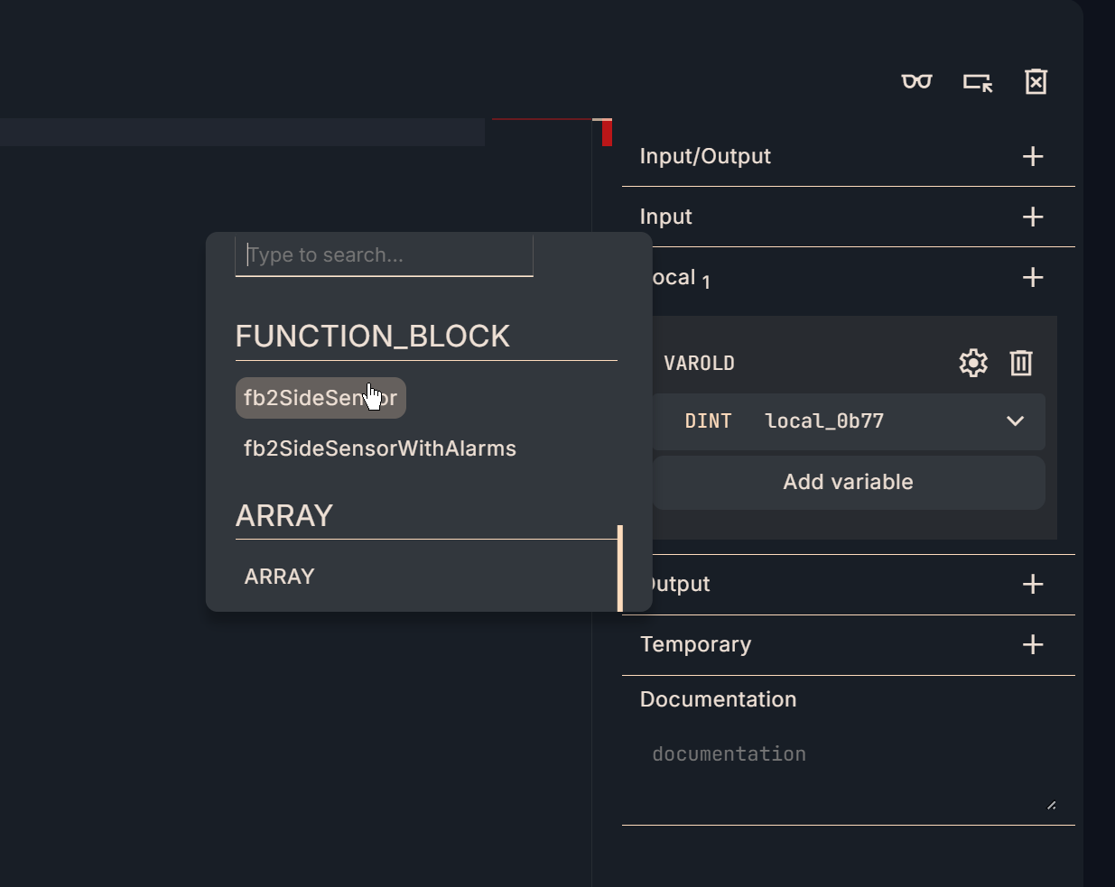This screenshot has height=887, width=1115.
Task: Focus the Type to search field
Action: tap(384, 255)
